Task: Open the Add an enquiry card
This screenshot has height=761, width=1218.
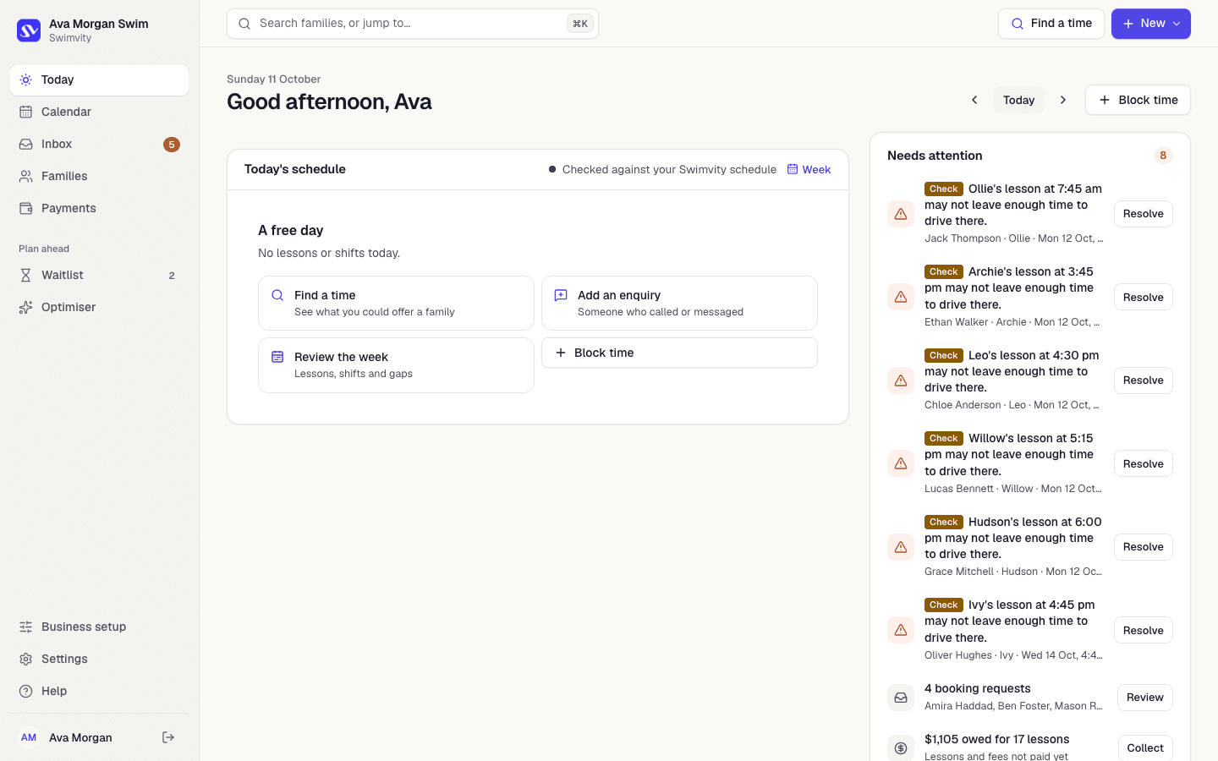Action: coord(679,304)
